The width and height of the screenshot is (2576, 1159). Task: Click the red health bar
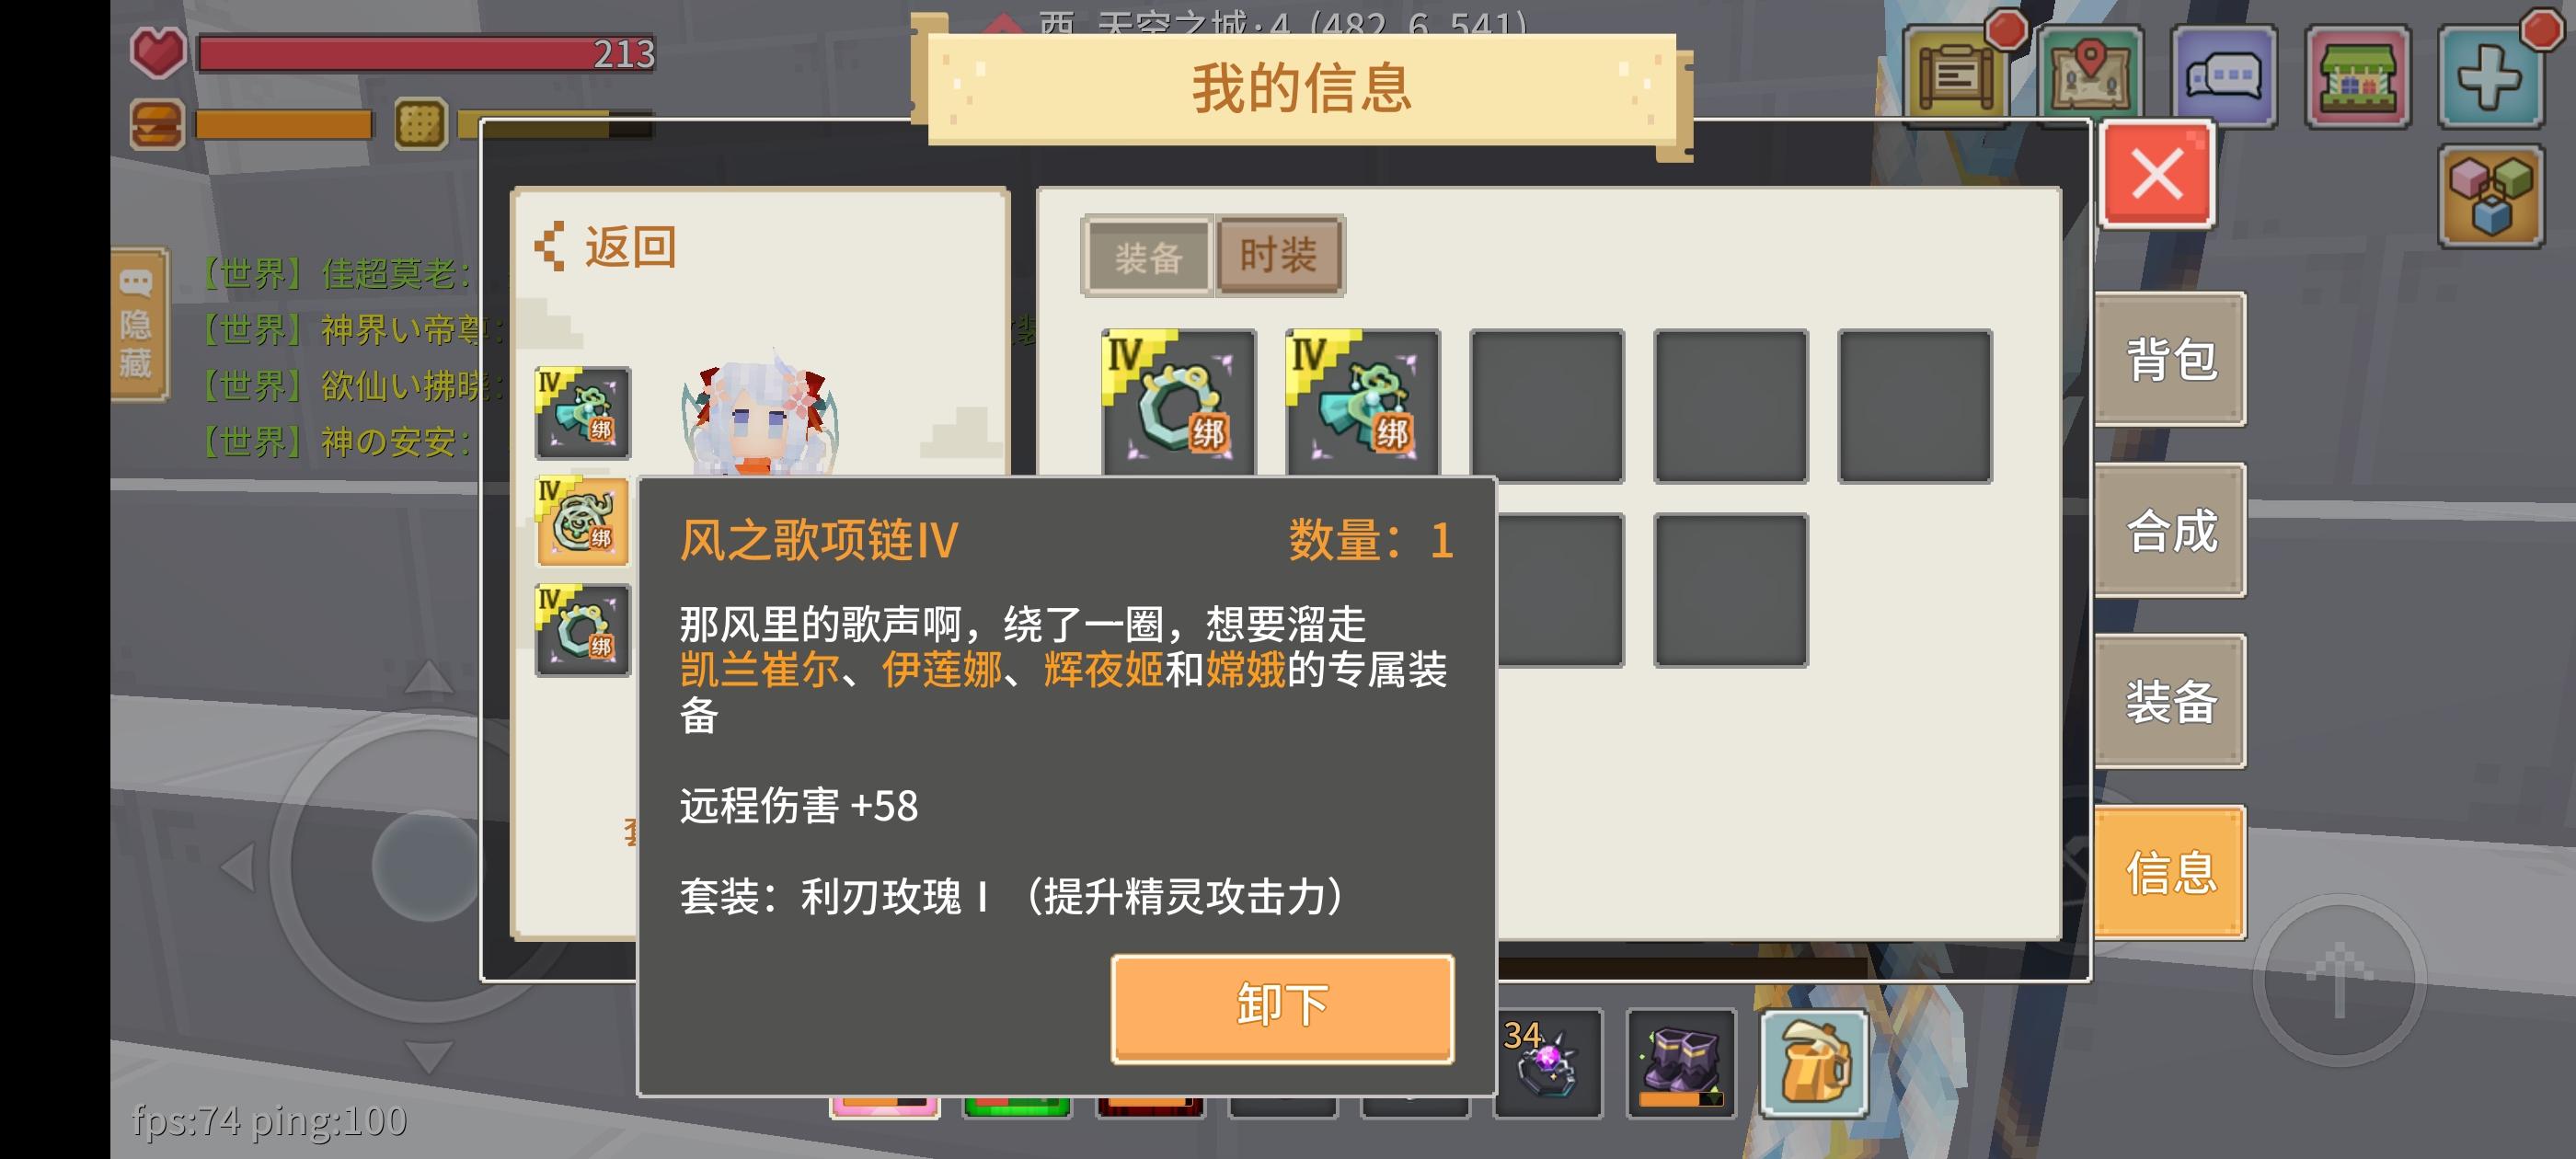coord(427,54)
